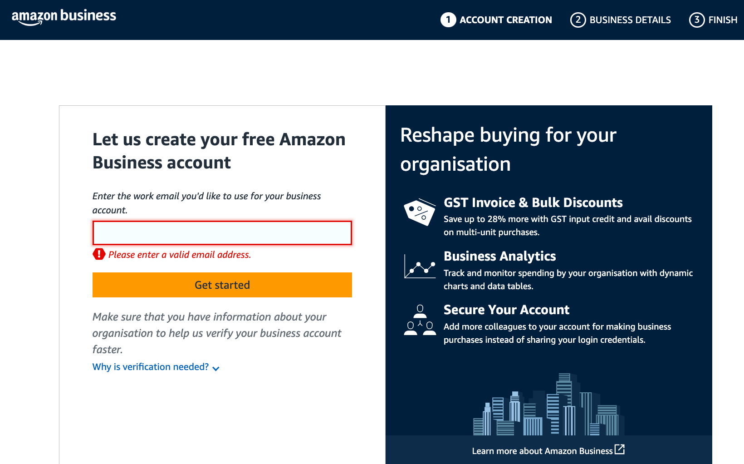Collapse the verification explanation disclosure arrow
The image size is (744, 464).
pyautogui.click(x=215, y=368)
